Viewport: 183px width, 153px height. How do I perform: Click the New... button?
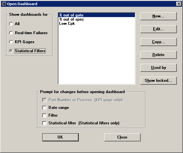(x=158, y=16)
